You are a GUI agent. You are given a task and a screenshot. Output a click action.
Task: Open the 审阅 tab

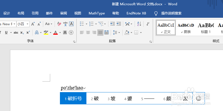point(64,13)
